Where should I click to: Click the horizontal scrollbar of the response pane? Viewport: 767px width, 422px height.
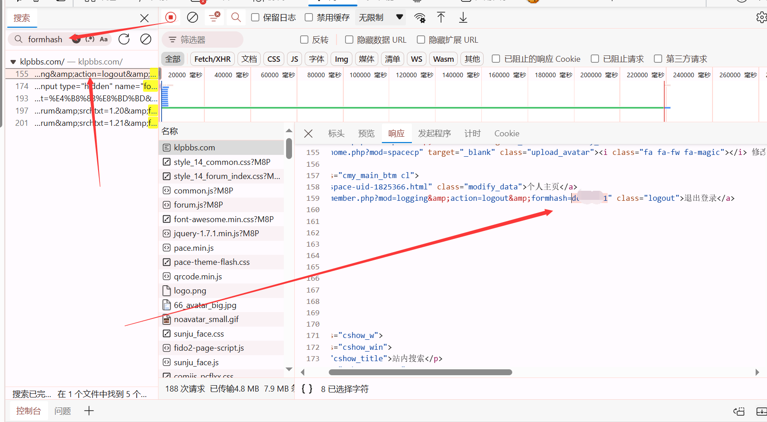[x=420, y=372]
